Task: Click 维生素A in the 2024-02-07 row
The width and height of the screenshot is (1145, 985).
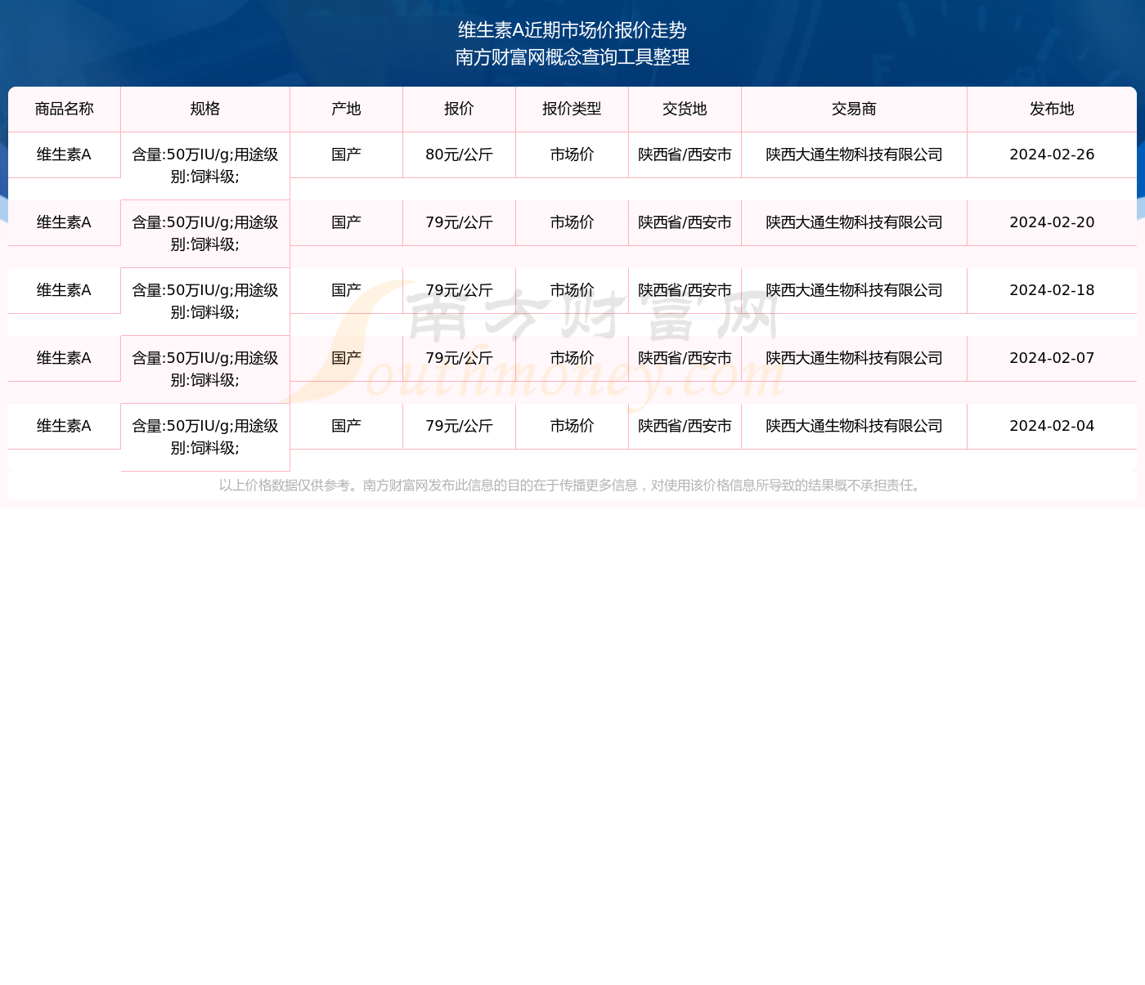Action: click(65, 358)
